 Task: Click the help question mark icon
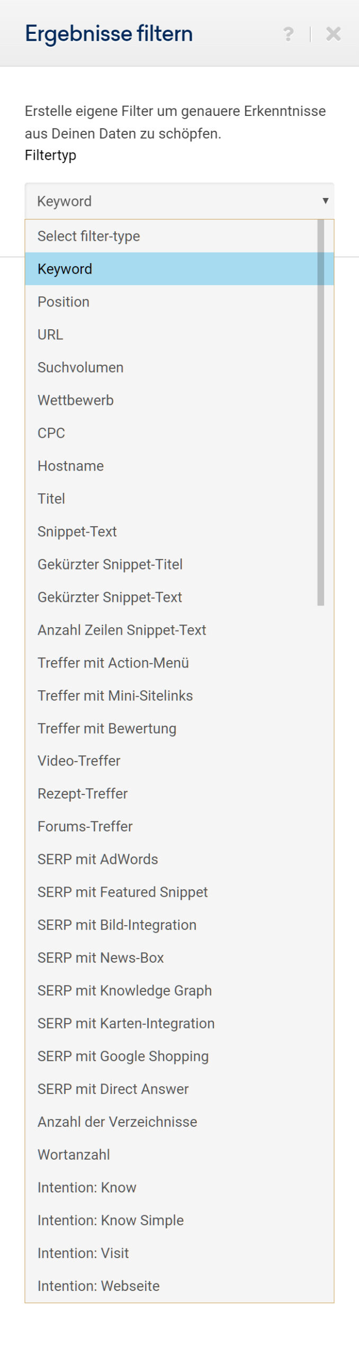[288, 34]
